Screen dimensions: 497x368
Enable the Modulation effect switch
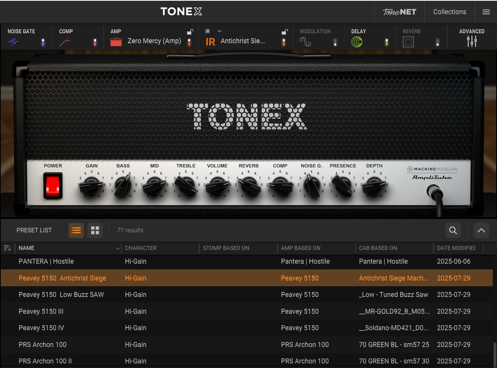pyautogui.click(x=335, y=42)
